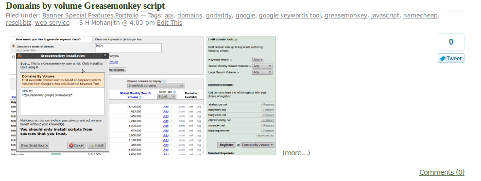
Task: Click the Edit This link
Action: pos(170,23)
